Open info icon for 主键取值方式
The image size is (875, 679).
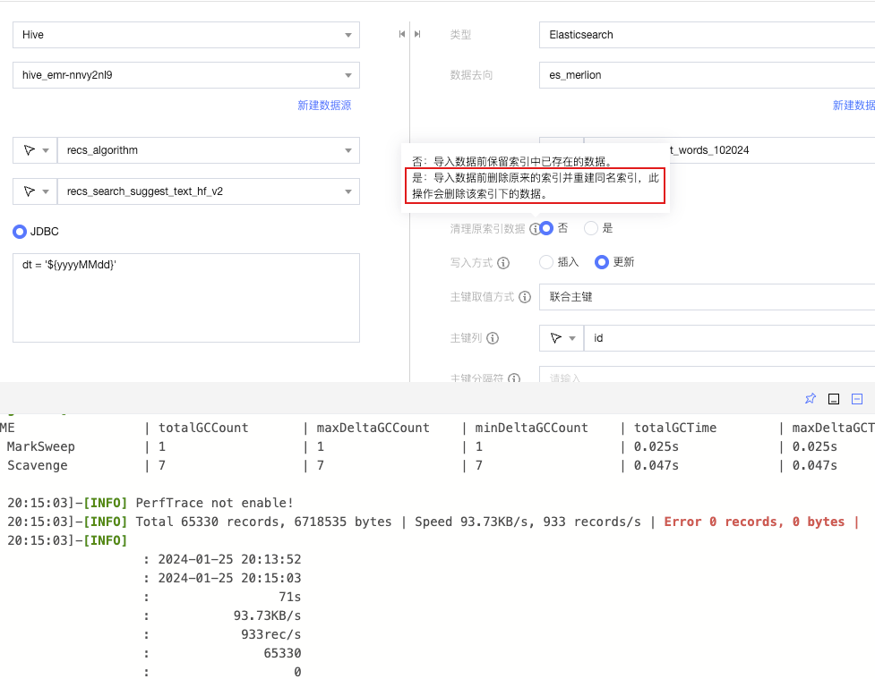point(525,297)
